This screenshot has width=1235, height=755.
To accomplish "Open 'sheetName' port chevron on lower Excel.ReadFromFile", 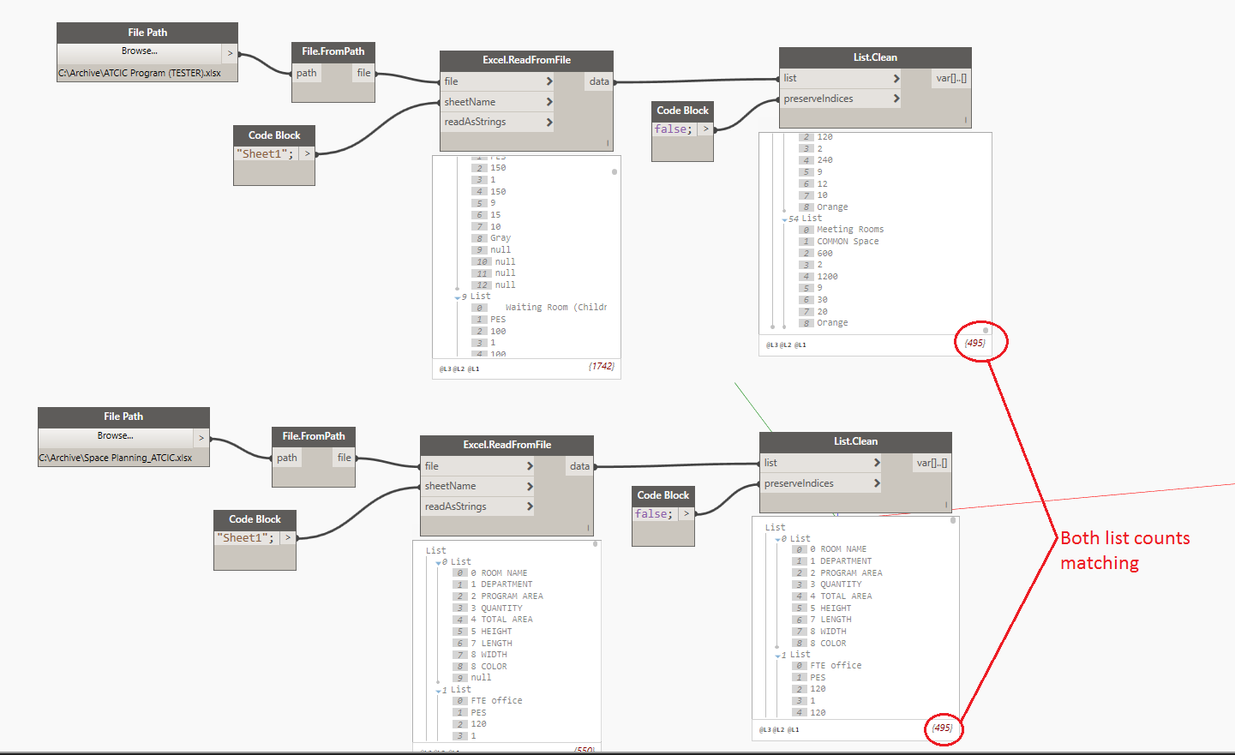I will click(530, 487).
